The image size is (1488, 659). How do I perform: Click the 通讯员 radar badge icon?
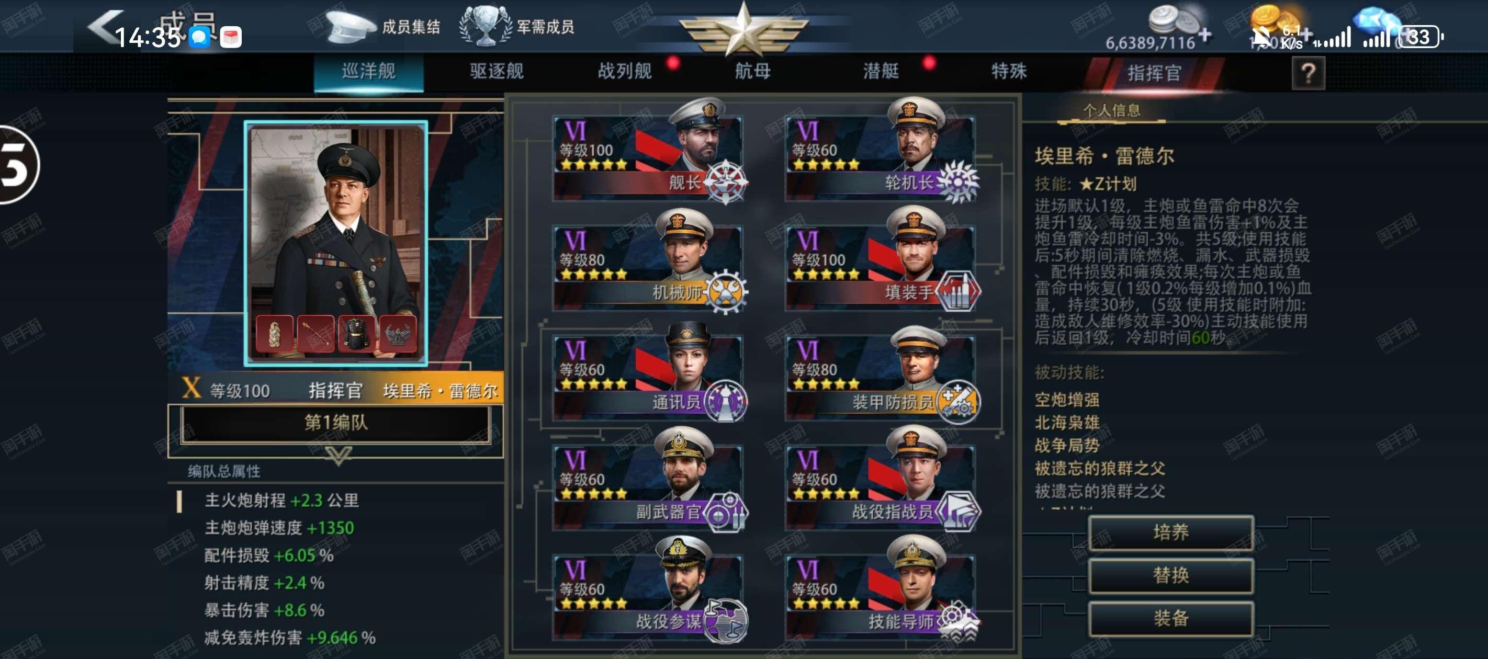tap(725, 401)
